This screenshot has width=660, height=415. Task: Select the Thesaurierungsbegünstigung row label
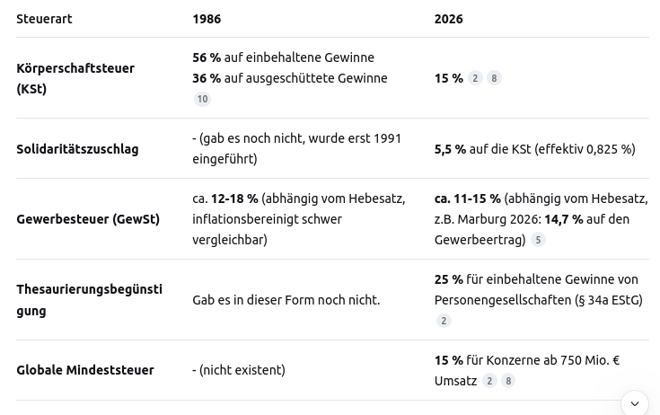click(x=89, y=300)
